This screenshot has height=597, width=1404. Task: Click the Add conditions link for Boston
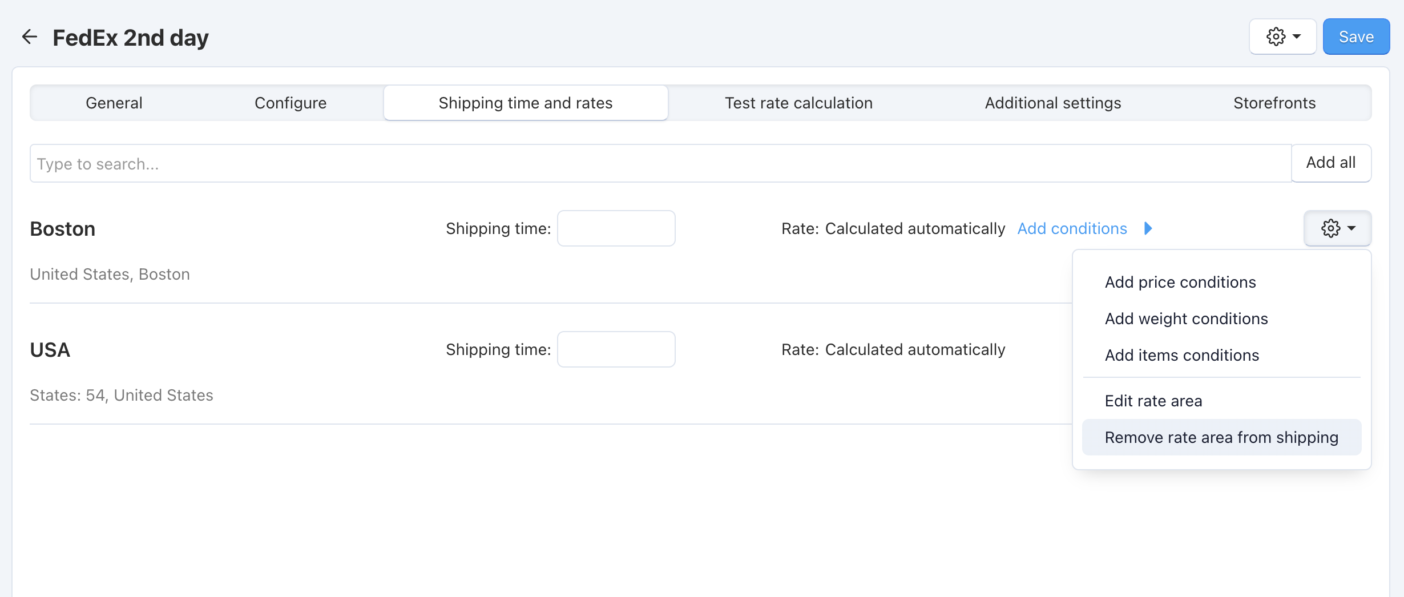(1072, 228)
